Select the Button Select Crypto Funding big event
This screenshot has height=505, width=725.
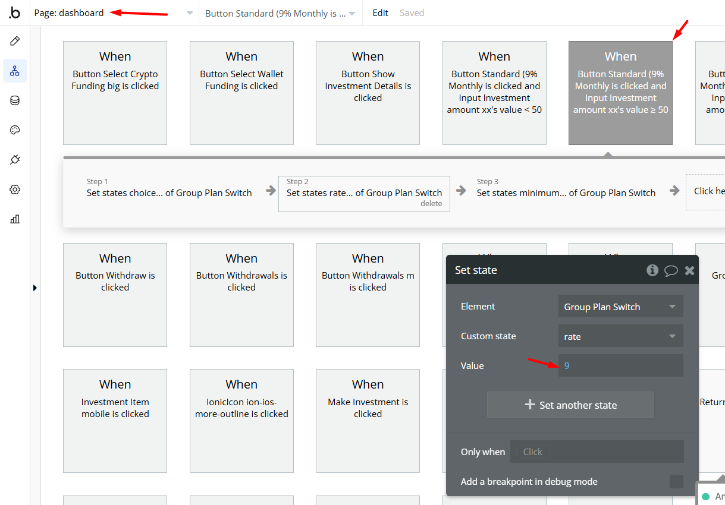click(x=115, y=93)
